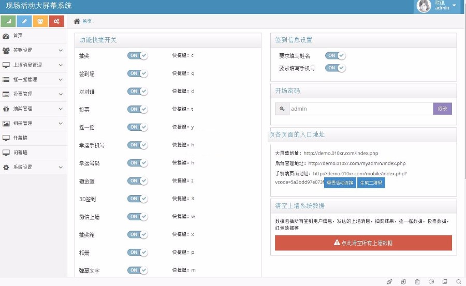
Task: Disable the 3D签到 switch
Action: 138,199
